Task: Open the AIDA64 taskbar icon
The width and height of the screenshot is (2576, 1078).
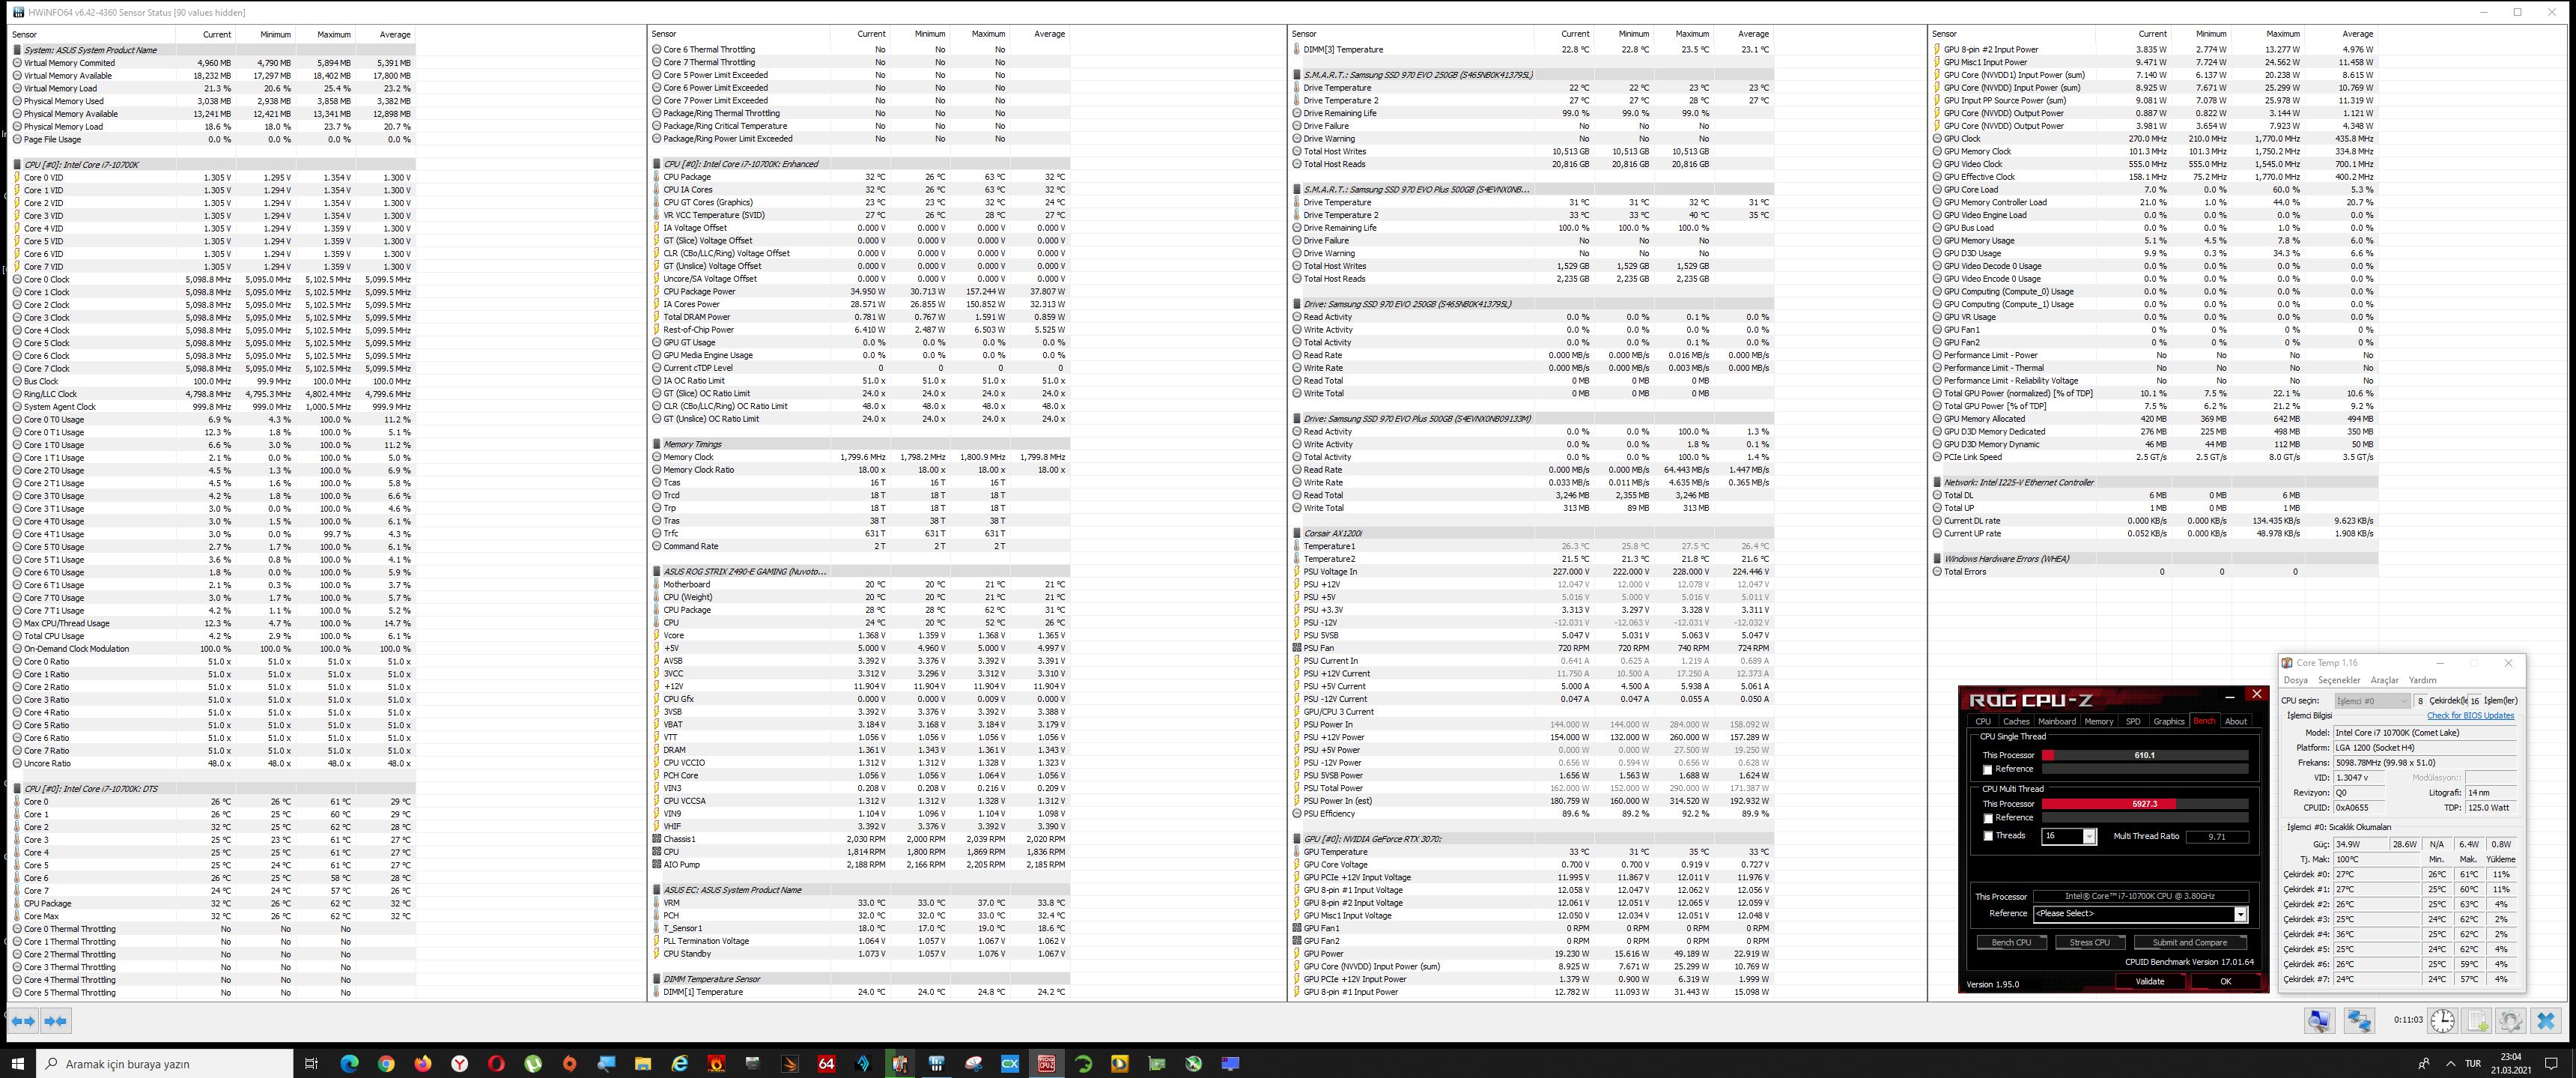Action: 826,1064
